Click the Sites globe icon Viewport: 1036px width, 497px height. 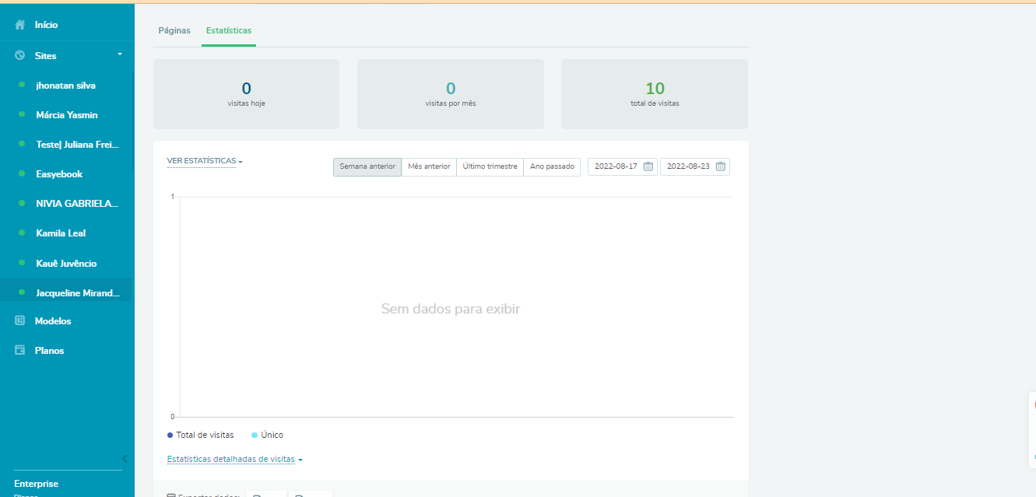pos(20,56)
